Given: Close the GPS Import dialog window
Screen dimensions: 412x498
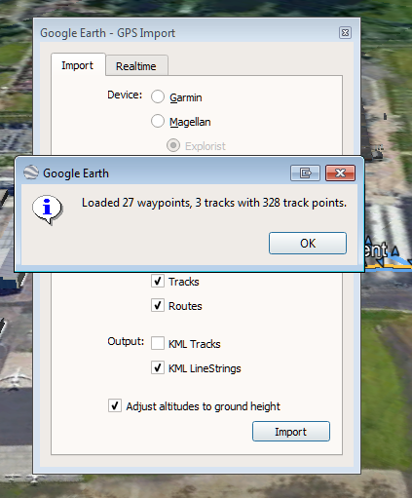Looking at the screenshot, I should coord(345,33).
